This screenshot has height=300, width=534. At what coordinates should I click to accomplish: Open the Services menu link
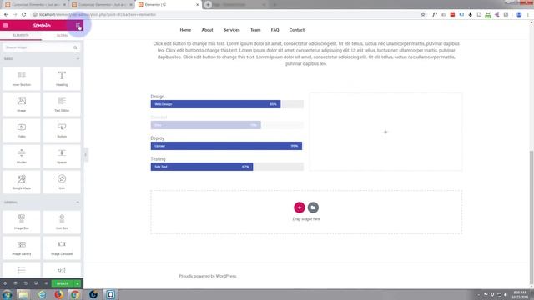232,30
